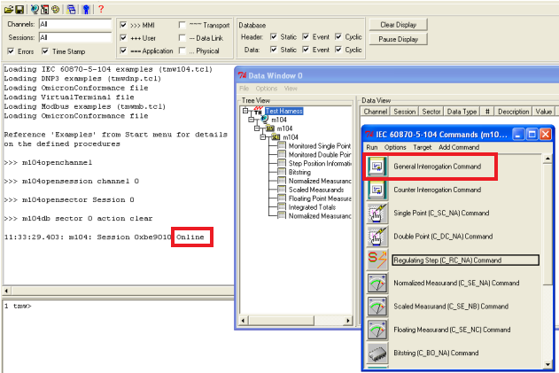Image resolution: width=559 pixels, height=373 pixels.
Task: Click the red question mark help icon
Action: (x=100, y=9)
